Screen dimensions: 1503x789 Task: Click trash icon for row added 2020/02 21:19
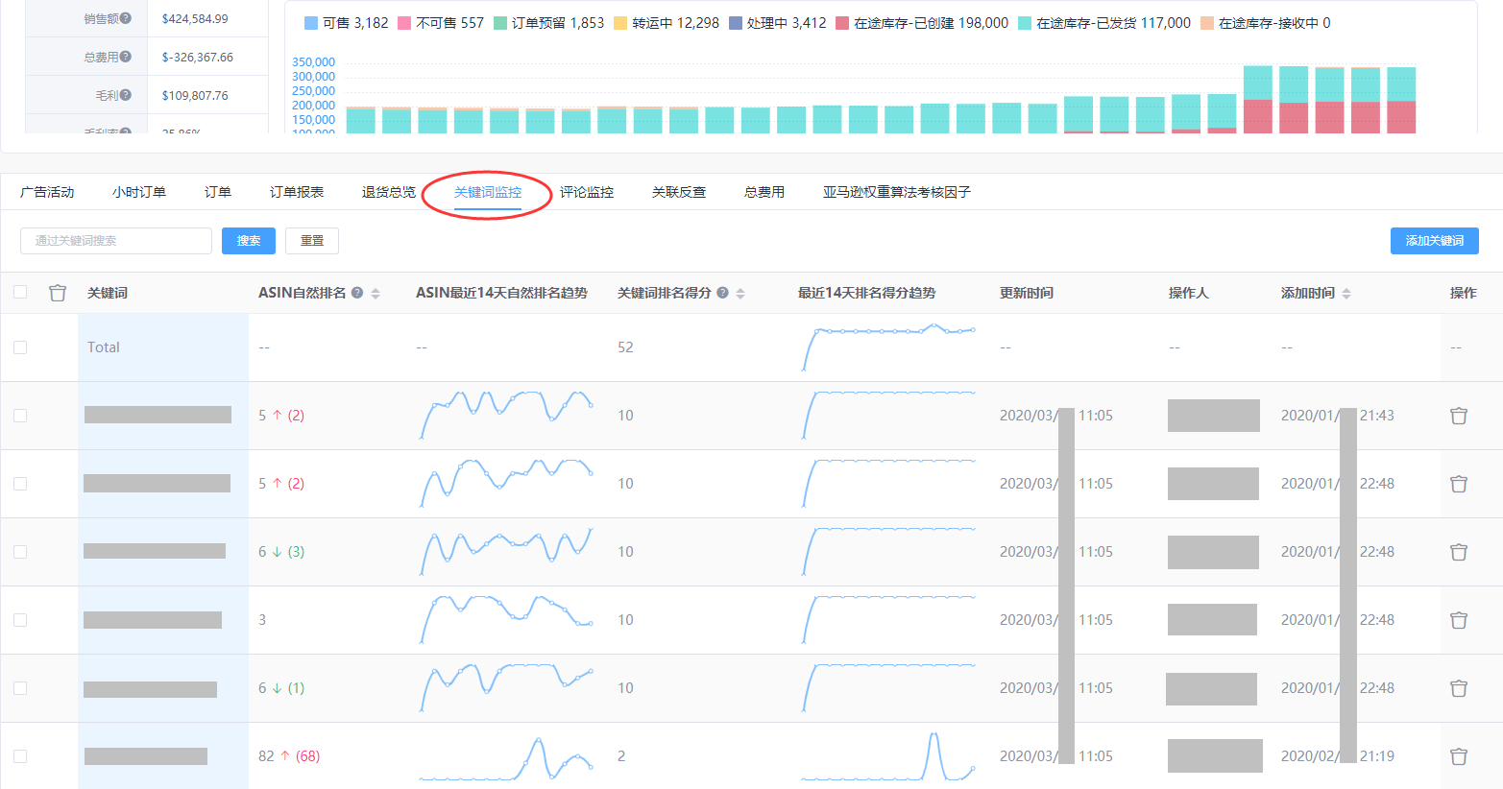coord(1458,756)
